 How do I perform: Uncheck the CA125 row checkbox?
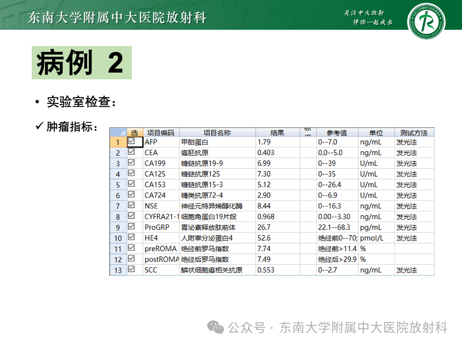pyautogui.click(x=131, y=173)
